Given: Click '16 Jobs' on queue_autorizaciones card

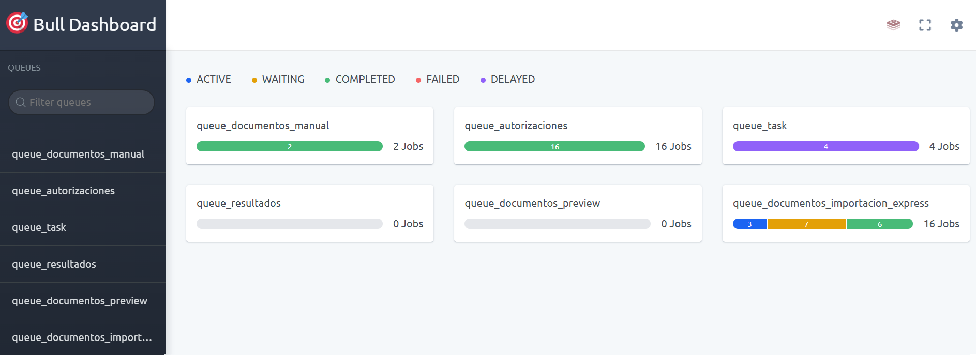Looking at the screenshot, I should (673, 146).
